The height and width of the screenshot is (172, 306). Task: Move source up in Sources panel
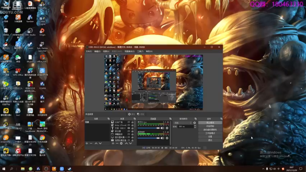126,143
